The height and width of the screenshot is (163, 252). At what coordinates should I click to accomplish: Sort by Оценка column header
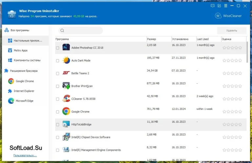pos(226,39)
